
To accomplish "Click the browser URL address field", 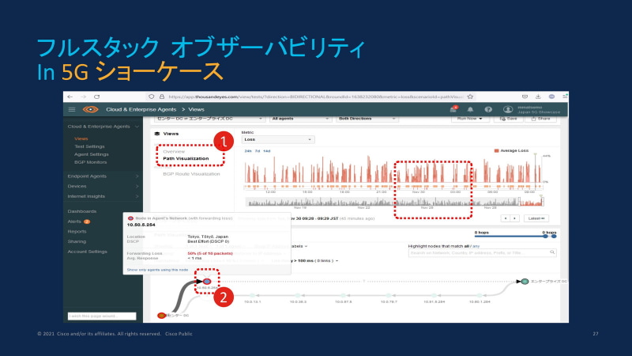I will point(315,97).
